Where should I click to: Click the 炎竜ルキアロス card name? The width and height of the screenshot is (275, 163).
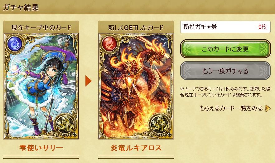click(136, 148)
